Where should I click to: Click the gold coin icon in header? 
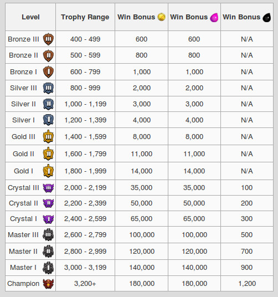161,17
